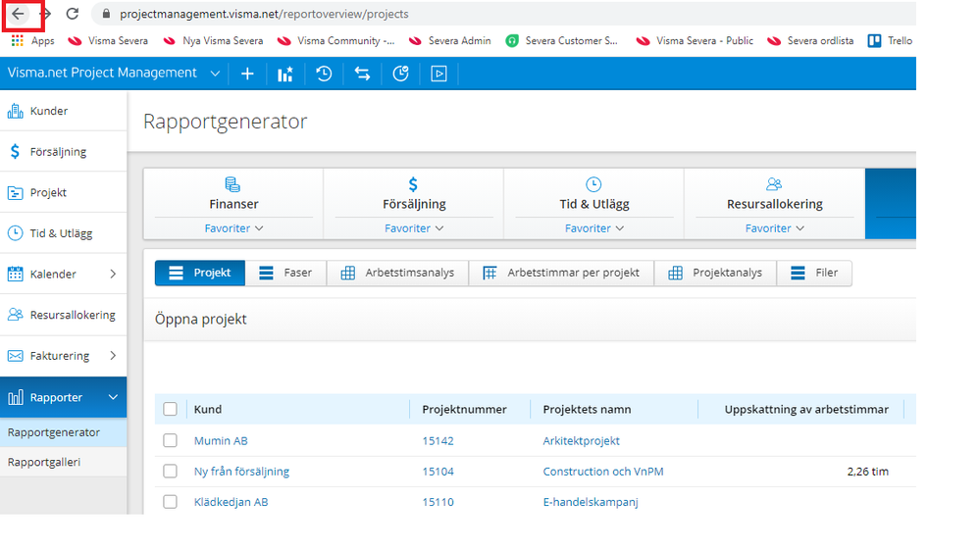This screenshot has height=551, width=980.
Task: Open the history clock icon in toolbar
Action: click(324, 74)
